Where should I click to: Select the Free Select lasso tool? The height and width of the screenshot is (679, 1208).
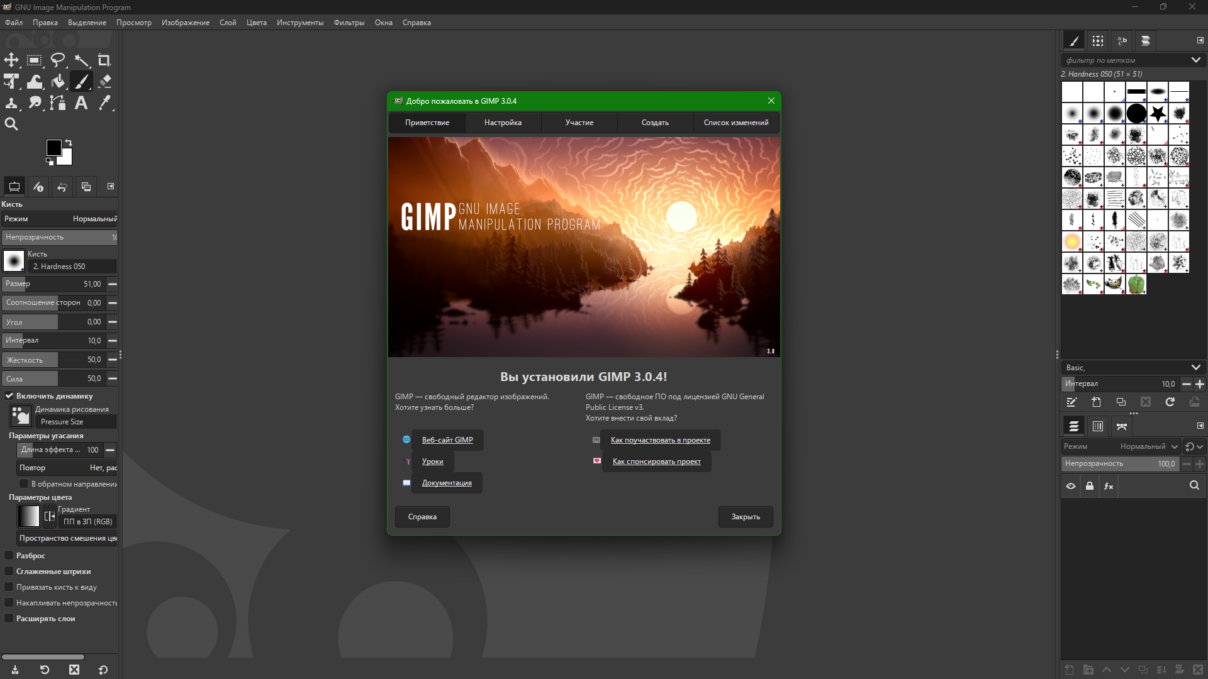tap(58, 60)
